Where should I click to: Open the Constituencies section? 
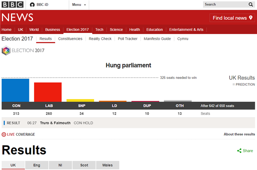pyautogui.click(x=70, y=39)
